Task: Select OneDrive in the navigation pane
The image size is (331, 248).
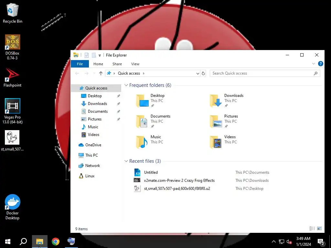Action: (x=96, y=145)
